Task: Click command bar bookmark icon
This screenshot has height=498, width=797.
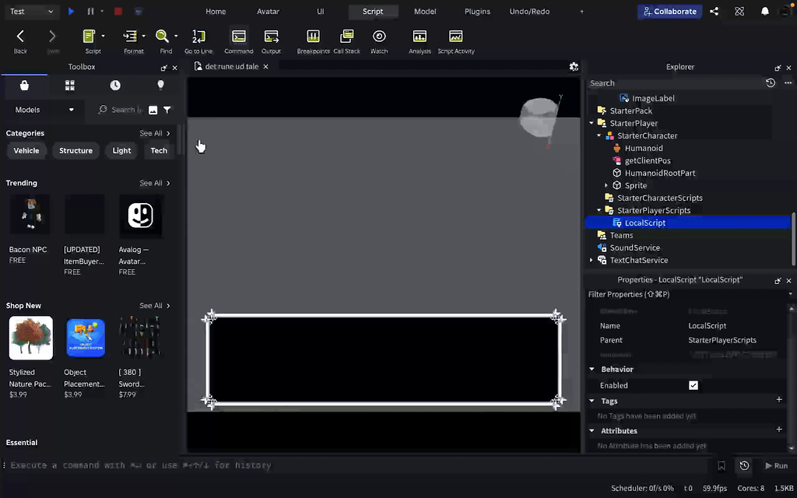Action: click(722, 465)
